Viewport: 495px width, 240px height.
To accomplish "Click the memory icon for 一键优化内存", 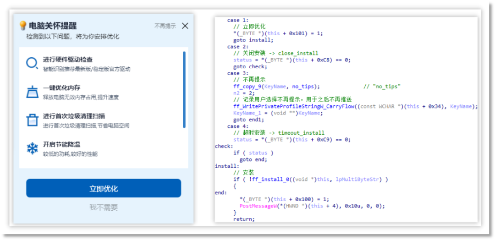I will [x=32, y=92].
